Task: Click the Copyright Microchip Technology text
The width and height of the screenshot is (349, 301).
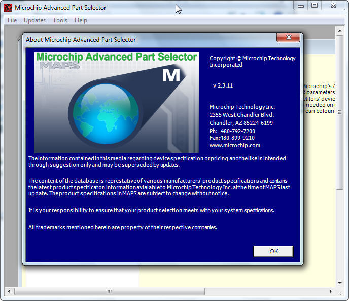Action: 253,62
